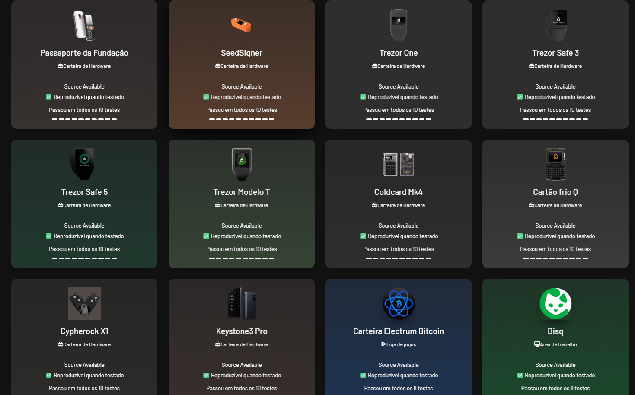
Task: Open the Trezor Safe 3 title link
Action: pyautogui.click(x=555, y=53)
